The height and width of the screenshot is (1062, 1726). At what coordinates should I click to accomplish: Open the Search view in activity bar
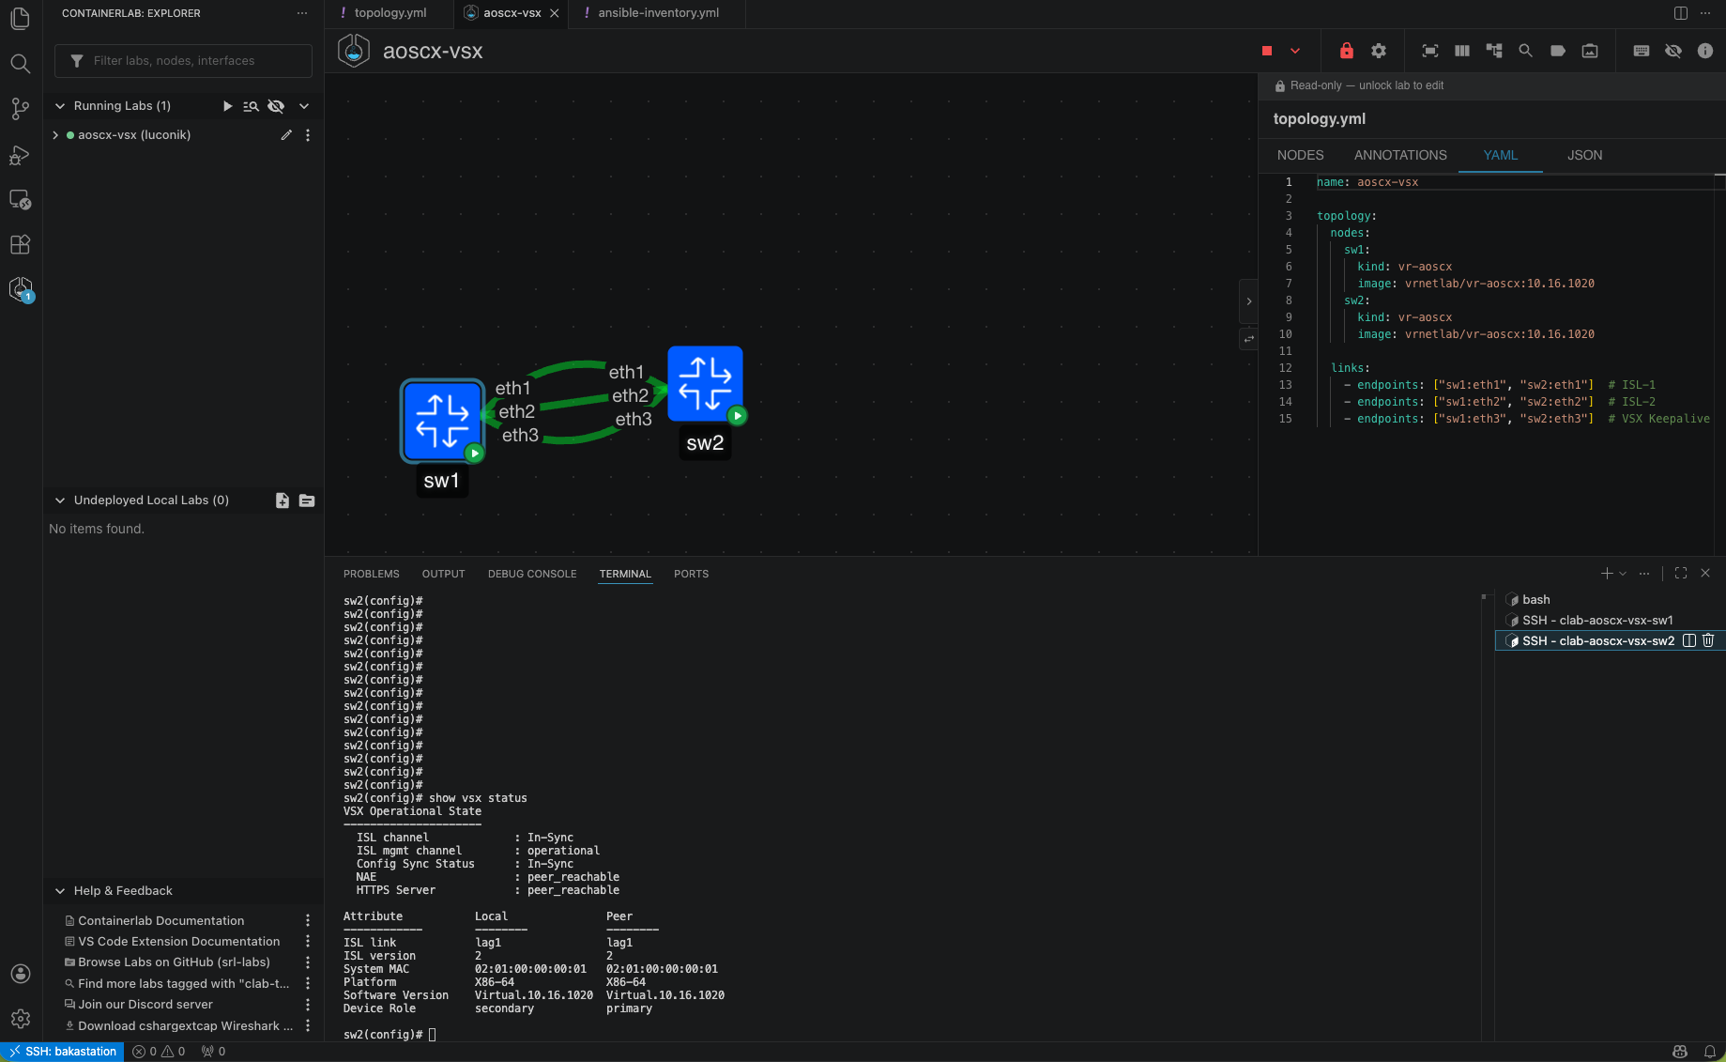coord(20,64)
